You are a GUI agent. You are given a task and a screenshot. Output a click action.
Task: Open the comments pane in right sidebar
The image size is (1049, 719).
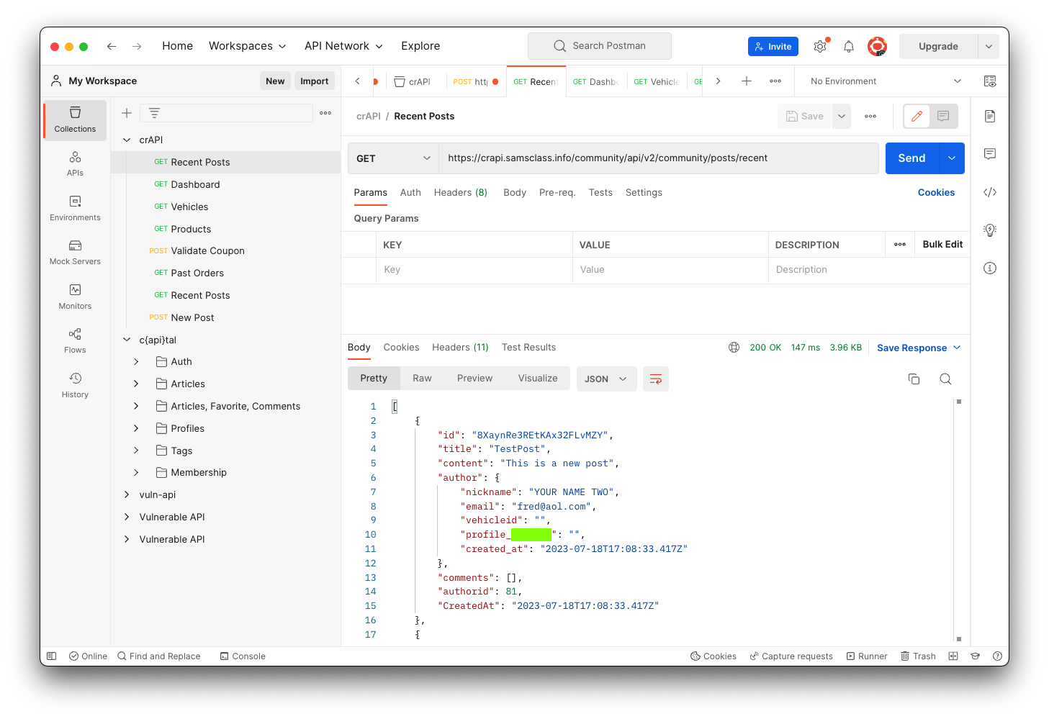990,154
